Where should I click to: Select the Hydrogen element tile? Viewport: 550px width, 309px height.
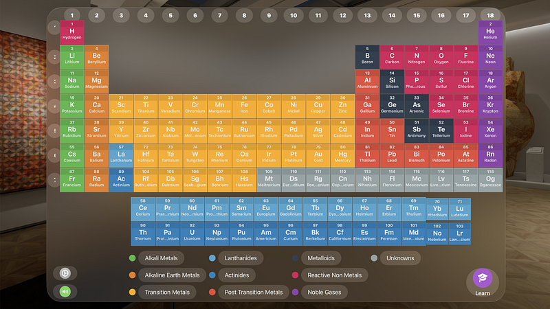72,32
